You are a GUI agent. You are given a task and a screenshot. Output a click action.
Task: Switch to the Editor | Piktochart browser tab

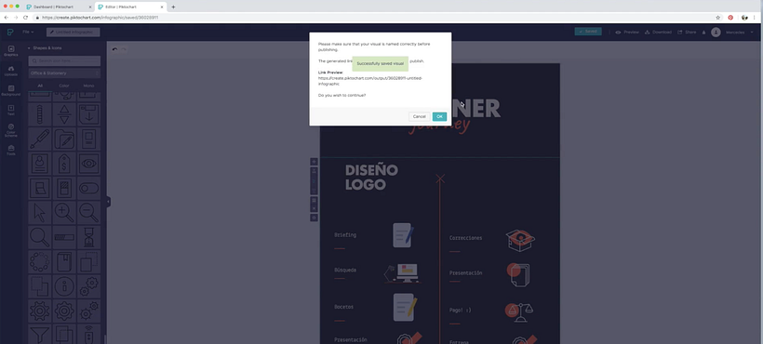pyautogui.click(x=130, y=7)
